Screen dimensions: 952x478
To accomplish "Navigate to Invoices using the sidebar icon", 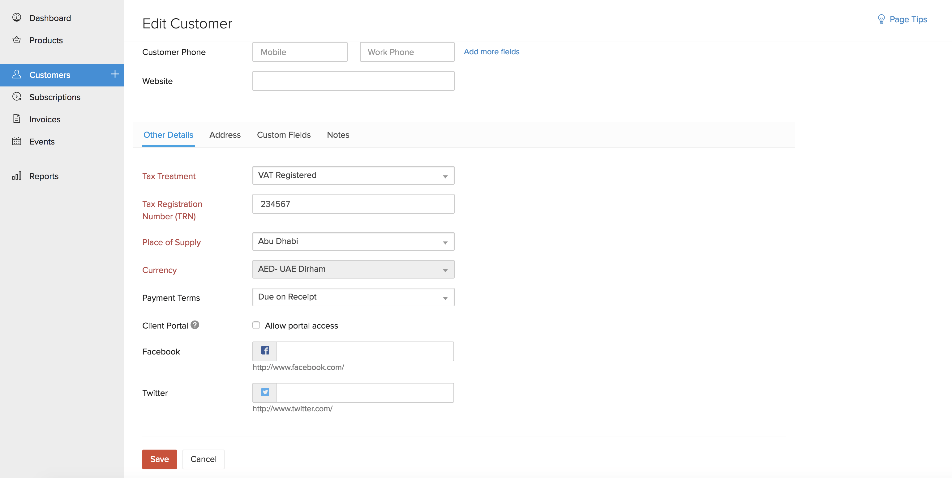I will point(17,119).
